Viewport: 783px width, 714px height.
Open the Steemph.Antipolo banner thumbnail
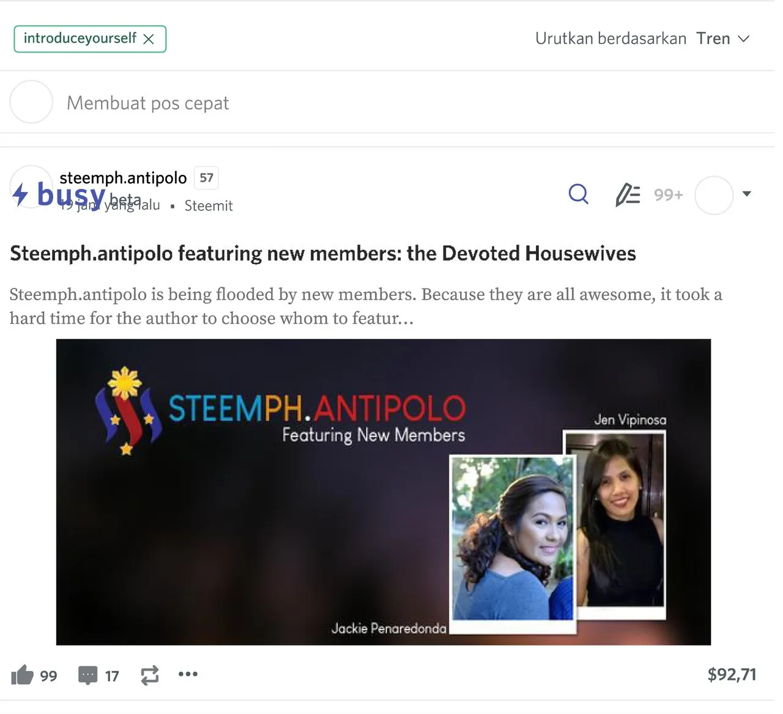(x=384, y=492)
